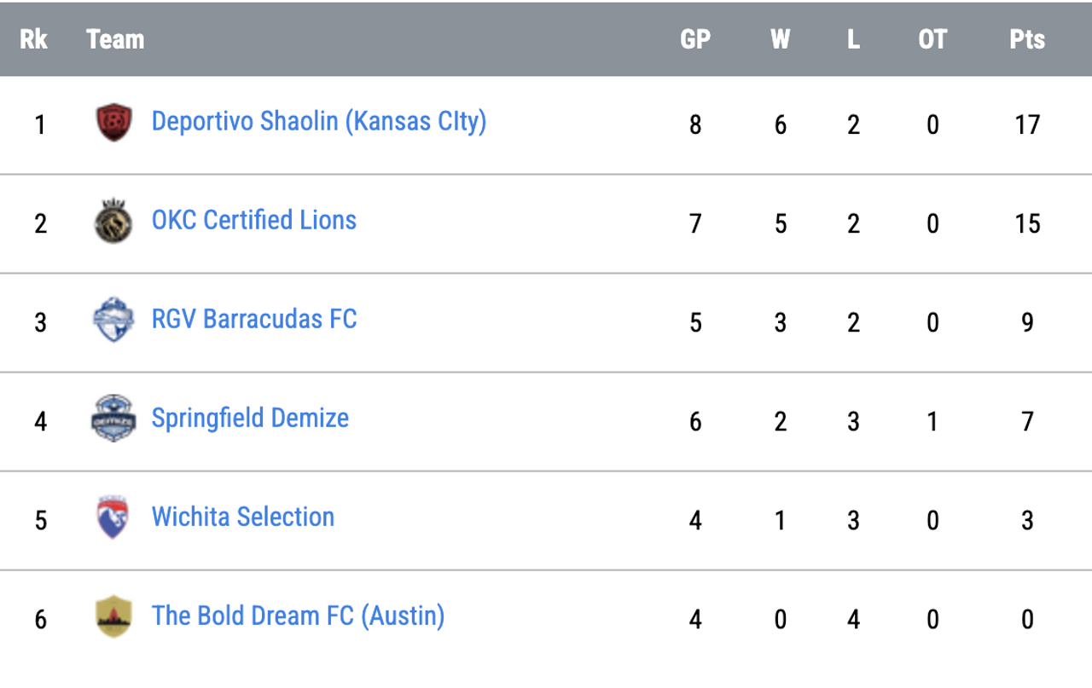This screenshot has width=1092, height=688.
Task: Click The Bold Dream FC logo
Action: [x=113, y=616]
